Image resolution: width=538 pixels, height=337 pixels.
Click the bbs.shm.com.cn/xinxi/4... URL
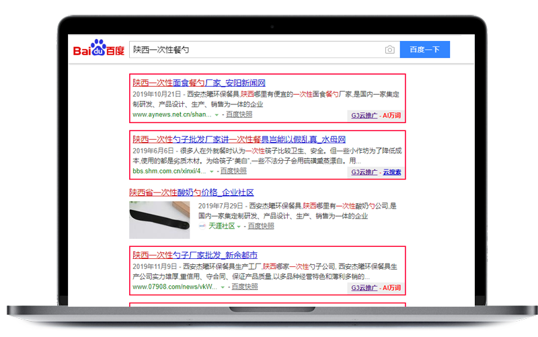(x=169, y=171)
